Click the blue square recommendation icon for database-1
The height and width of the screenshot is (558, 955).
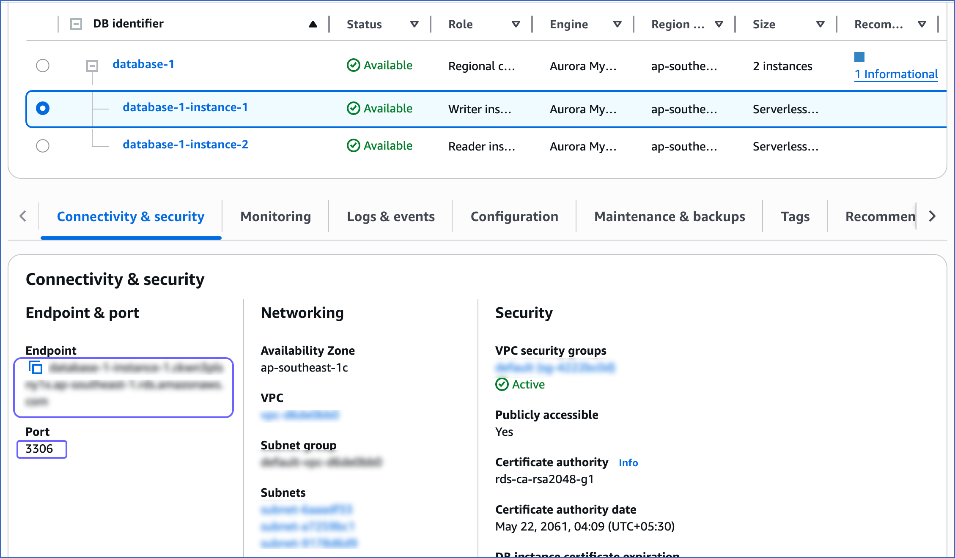[x=859, y=57]
